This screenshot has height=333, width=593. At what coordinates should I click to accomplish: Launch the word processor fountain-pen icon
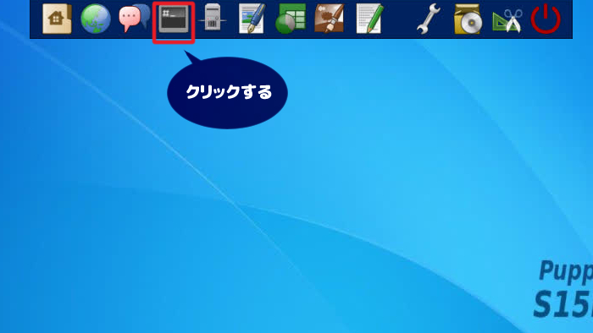coord(252,19)
